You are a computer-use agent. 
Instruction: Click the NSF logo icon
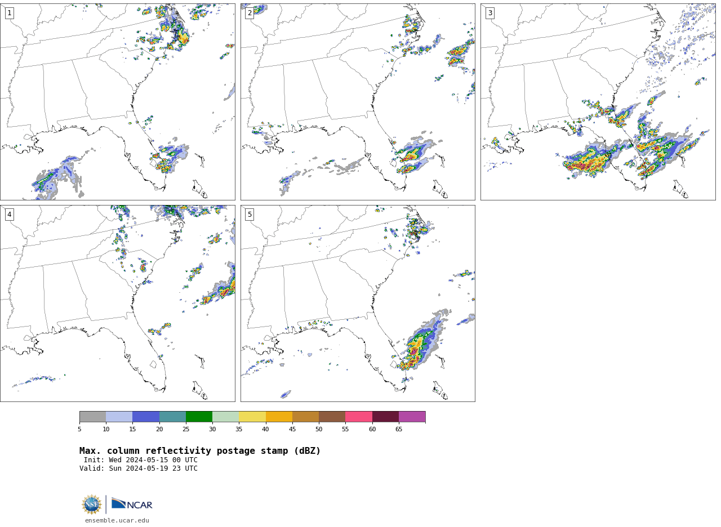pos(92,504)
